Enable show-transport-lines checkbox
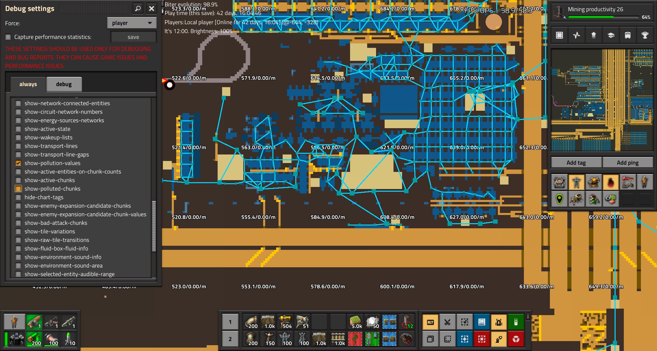657x351 pixels. click(18, 146)
